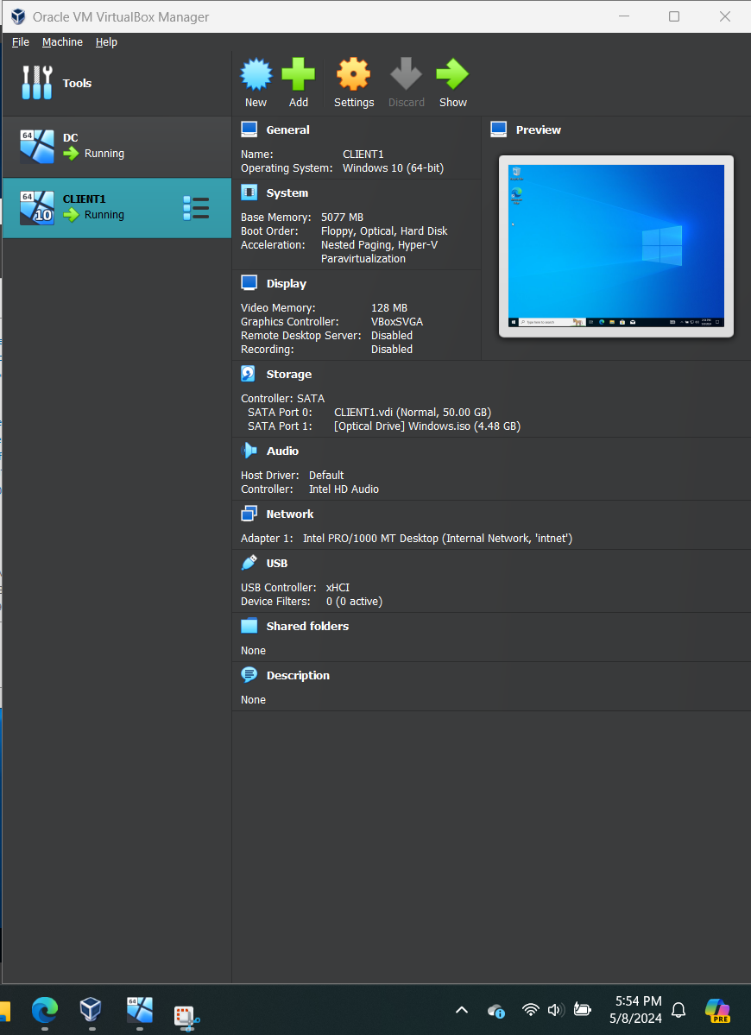Open the Help menu
This screenshot has width=751, height=1035.
[106, 41]
